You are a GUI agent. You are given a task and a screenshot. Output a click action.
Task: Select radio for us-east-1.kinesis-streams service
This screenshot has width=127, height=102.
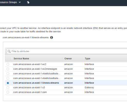(8, 83)
